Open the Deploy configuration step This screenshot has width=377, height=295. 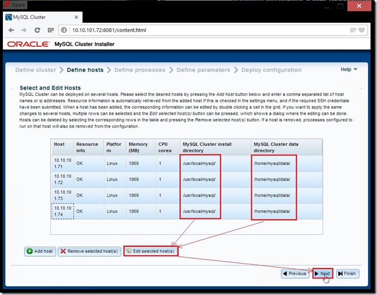(x=271, y=70)
